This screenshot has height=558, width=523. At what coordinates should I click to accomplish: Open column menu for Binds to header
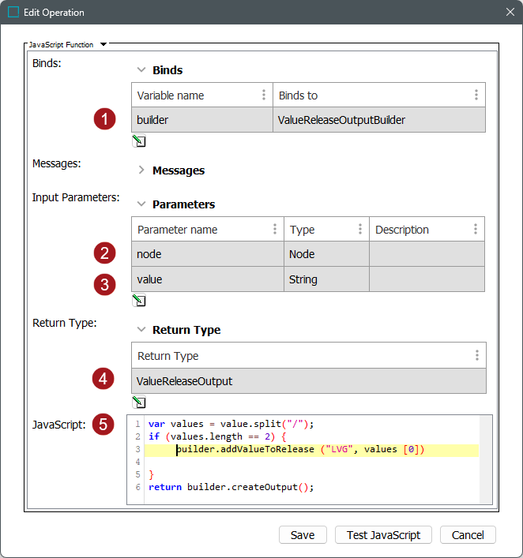click(476, 95)
